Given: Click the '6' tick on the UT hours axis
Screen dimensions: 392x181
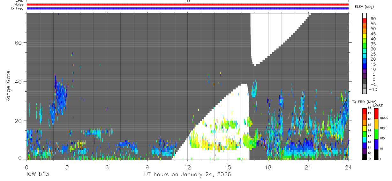Looking at the screenshot, I should [107, 167].
